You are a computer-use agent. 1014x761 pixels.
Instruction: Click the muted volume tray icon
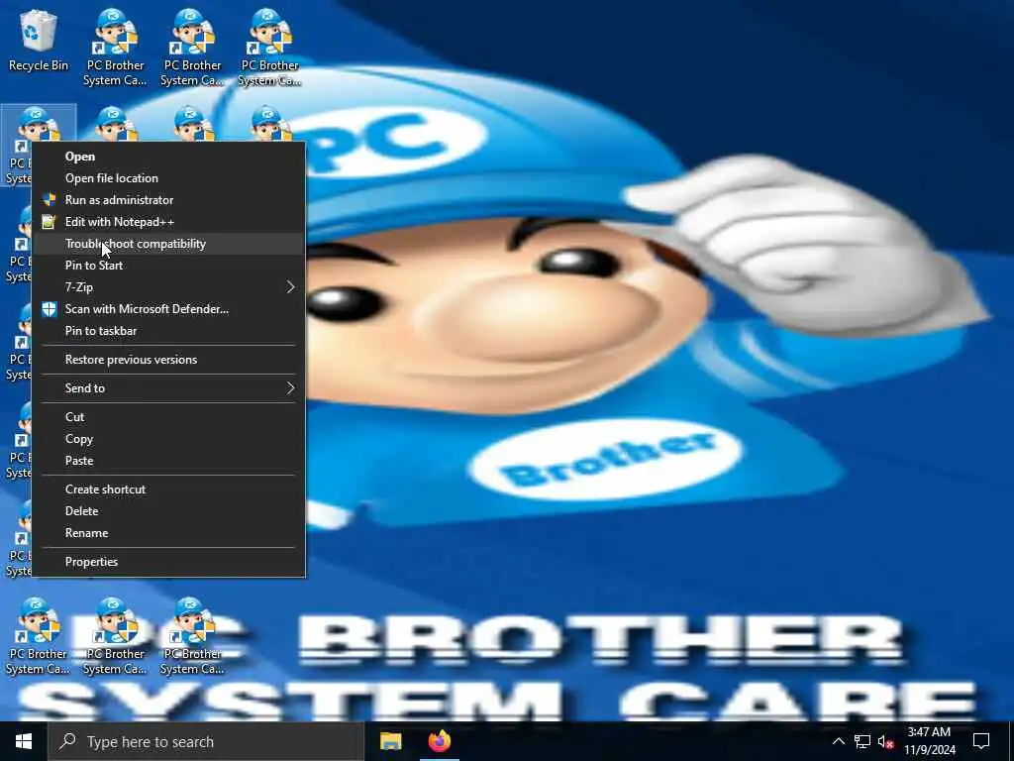(x=886, y=741)
